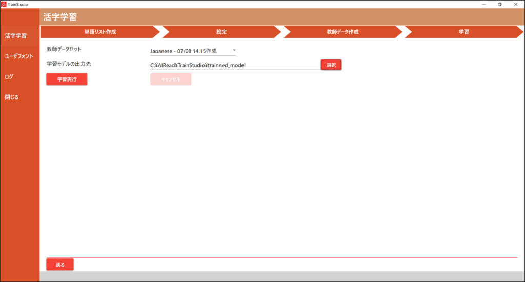Click the 活字学習 page heading
Viewport: 525px width, 282px height.
(x=60, y=17)
